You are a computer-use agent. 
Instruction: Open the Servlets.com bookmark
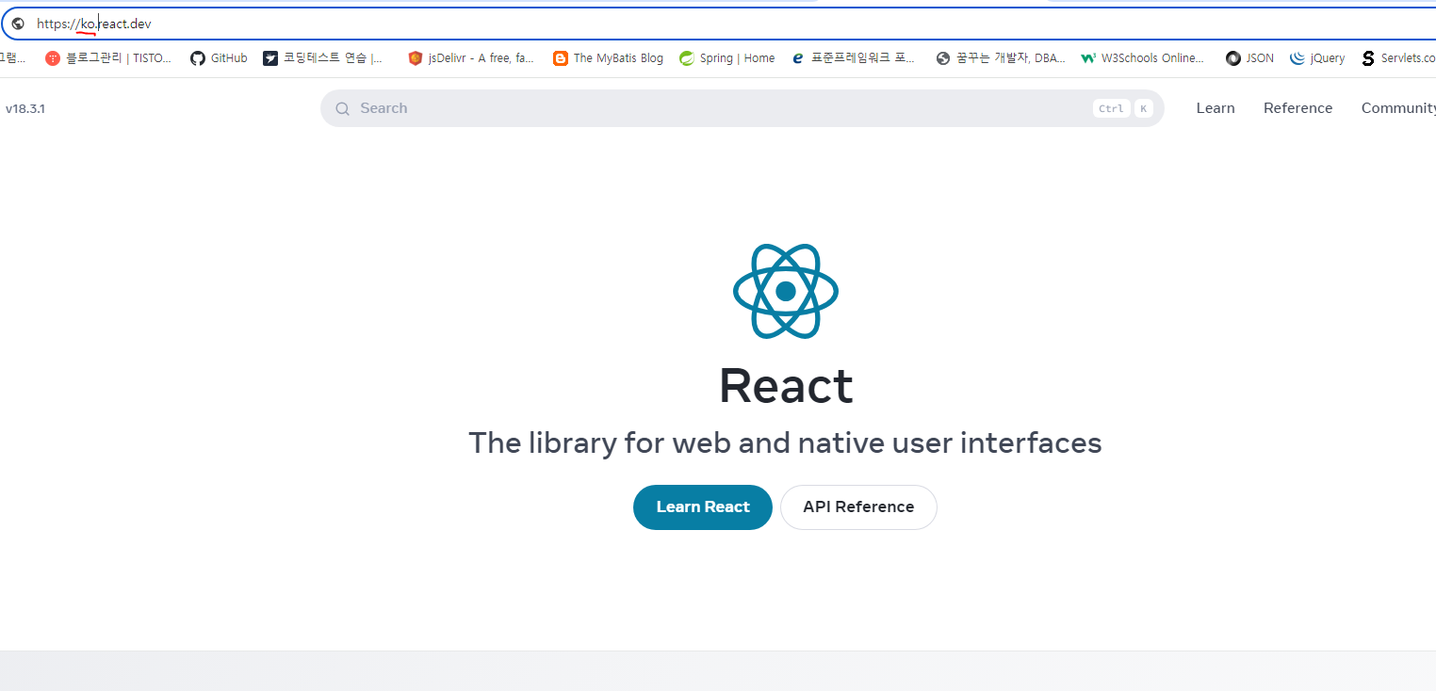pyautogui.click(x=1399, y=58)
